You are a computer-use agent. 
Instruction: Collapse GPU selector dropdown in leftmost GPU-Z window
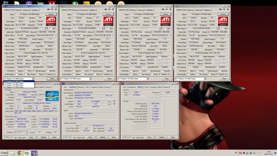(x=33, y=79)
